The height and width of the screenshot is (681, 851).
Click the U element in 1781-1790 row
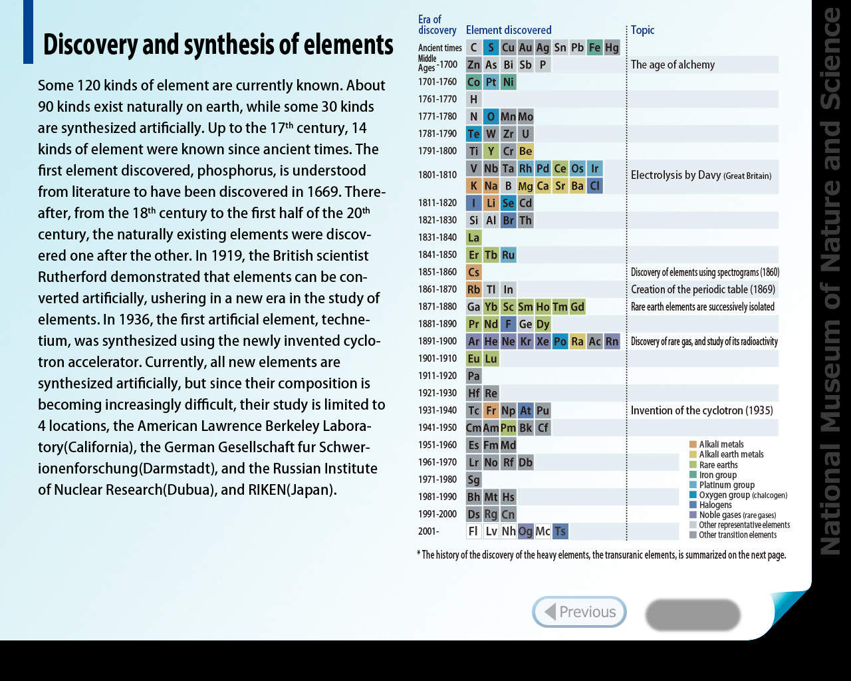point(525,134)
